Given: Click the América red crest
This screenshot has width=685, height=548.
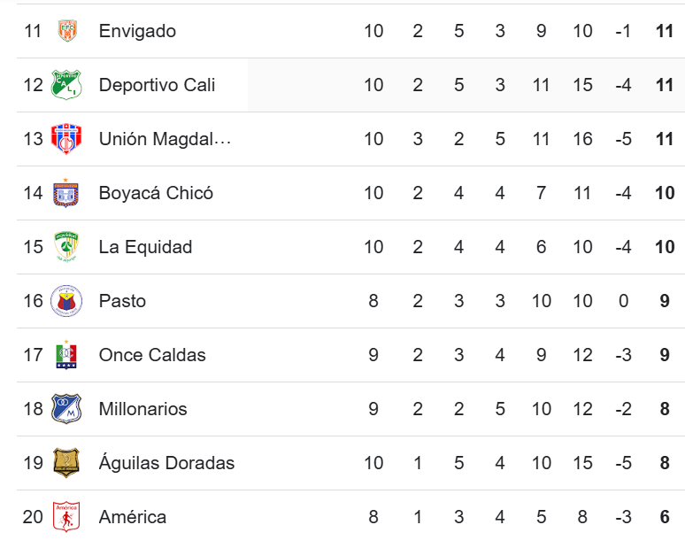Looking at the screenshot, I should (66, 516).
